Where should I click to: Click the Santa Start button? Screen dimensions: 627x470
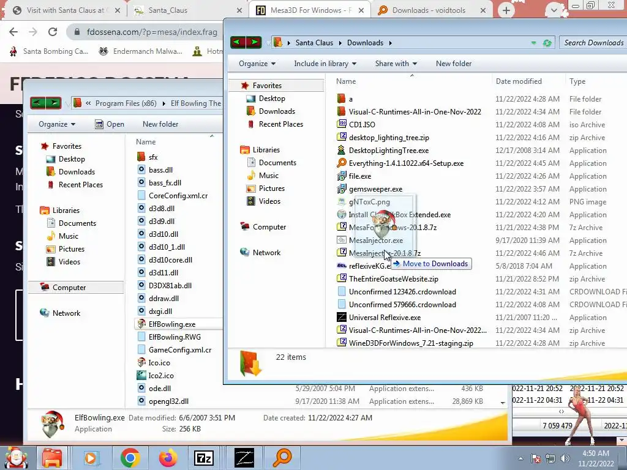(16, 458)
